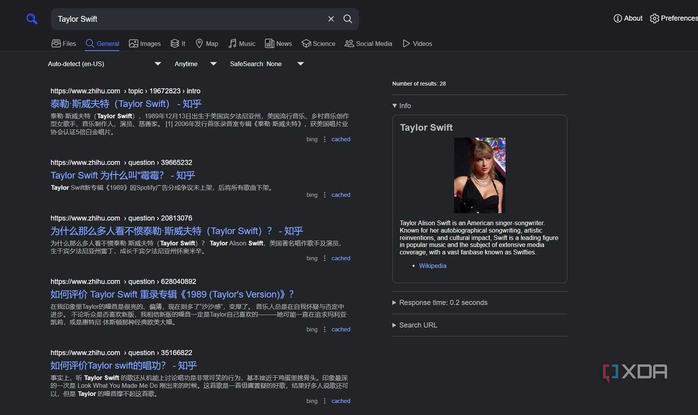Image resolution: width=698 pixels, height=415 pixels.
Task: Open the Anytime time range dropdown
Action: point(196,64)
